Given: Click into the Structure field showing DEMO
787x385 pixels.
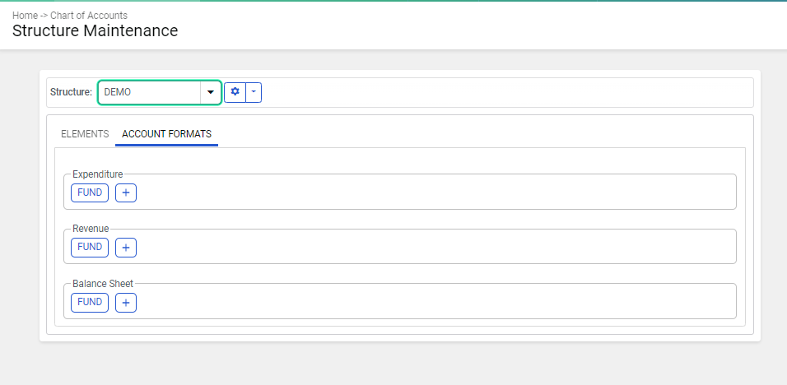Looking at the screenshot, I should coord(150,92).
